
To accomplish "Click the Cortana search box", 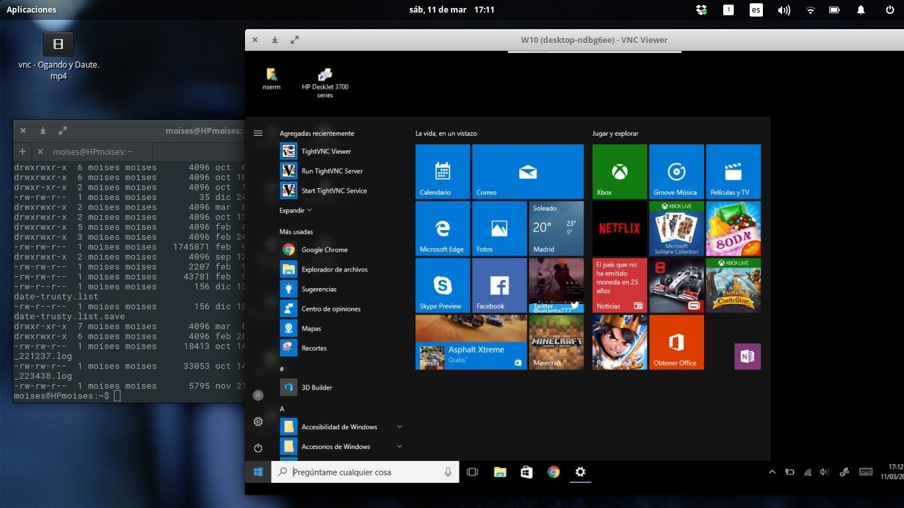I will 366,472.
